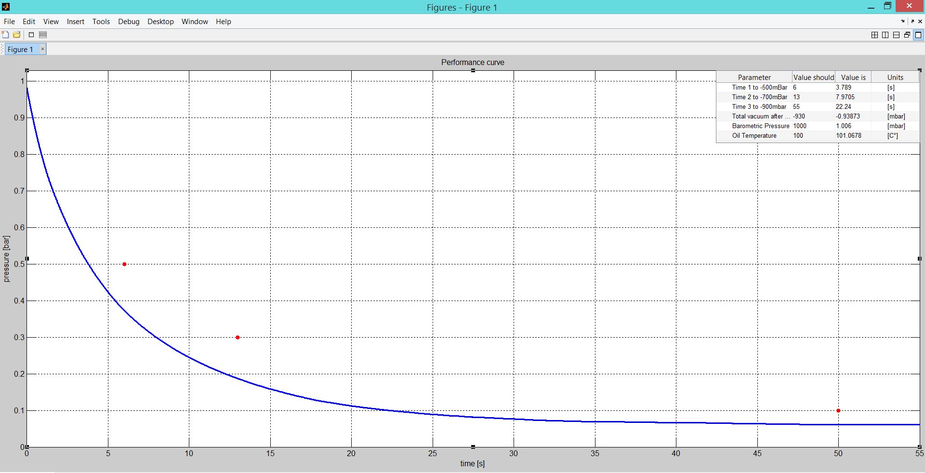The width and height of the screenshot is (925, 473).
Task: Click the 'Parameter' table column header
Action: 754,77
